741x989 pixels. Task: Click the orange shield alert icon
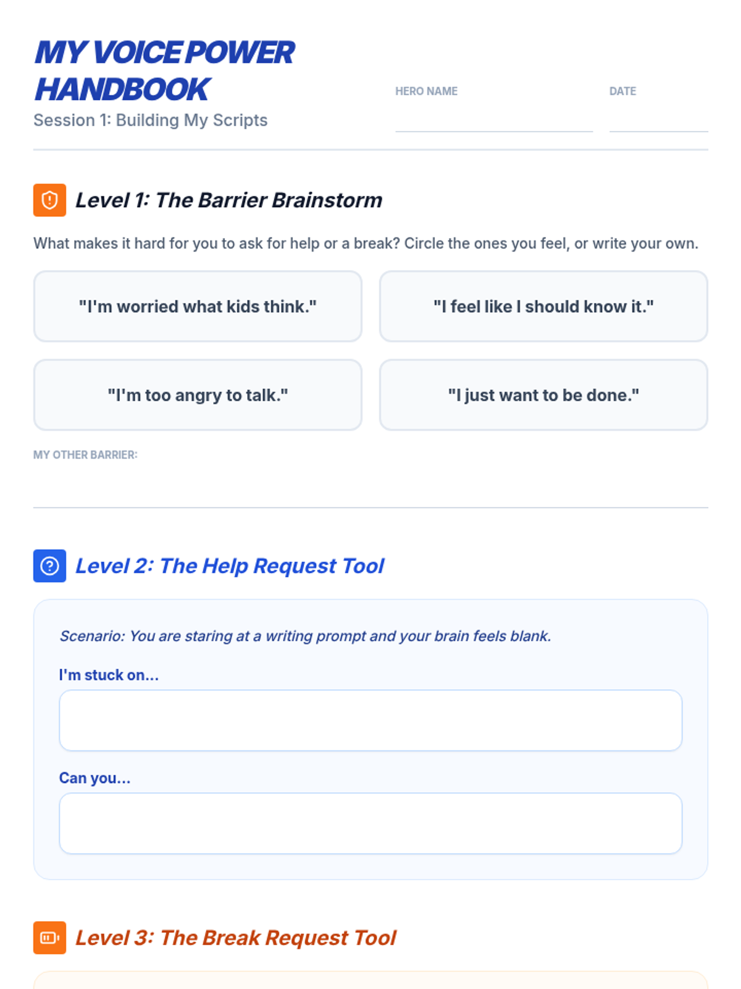(x=49, y=200)
